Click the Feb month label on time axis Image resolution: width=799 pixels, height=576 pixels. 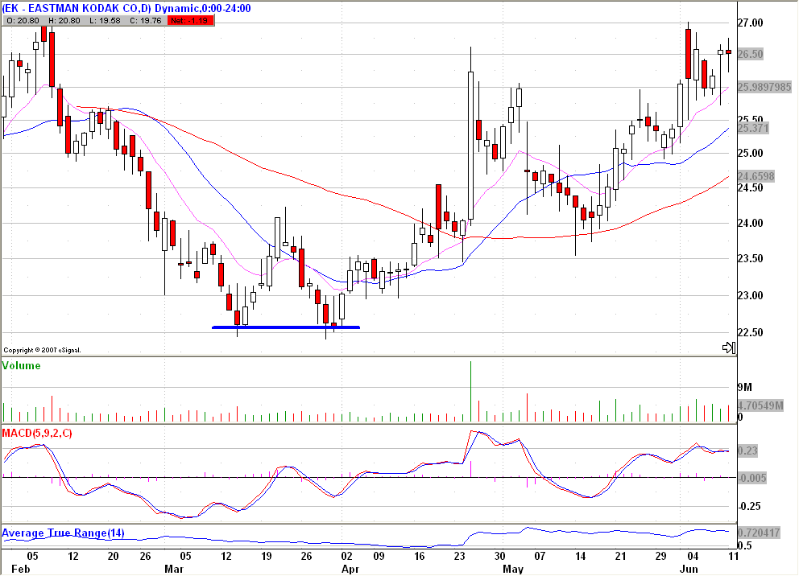pyautogui.click(x=21, y=569)
